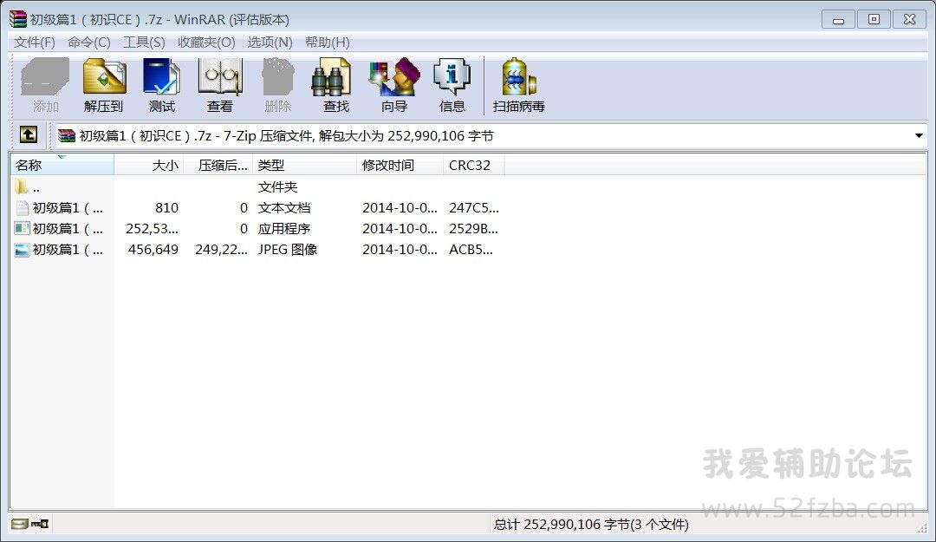Viewport: 936px width, 542px height.
Task: Click the parent folder '..' icon
Action: click(22, 187)
